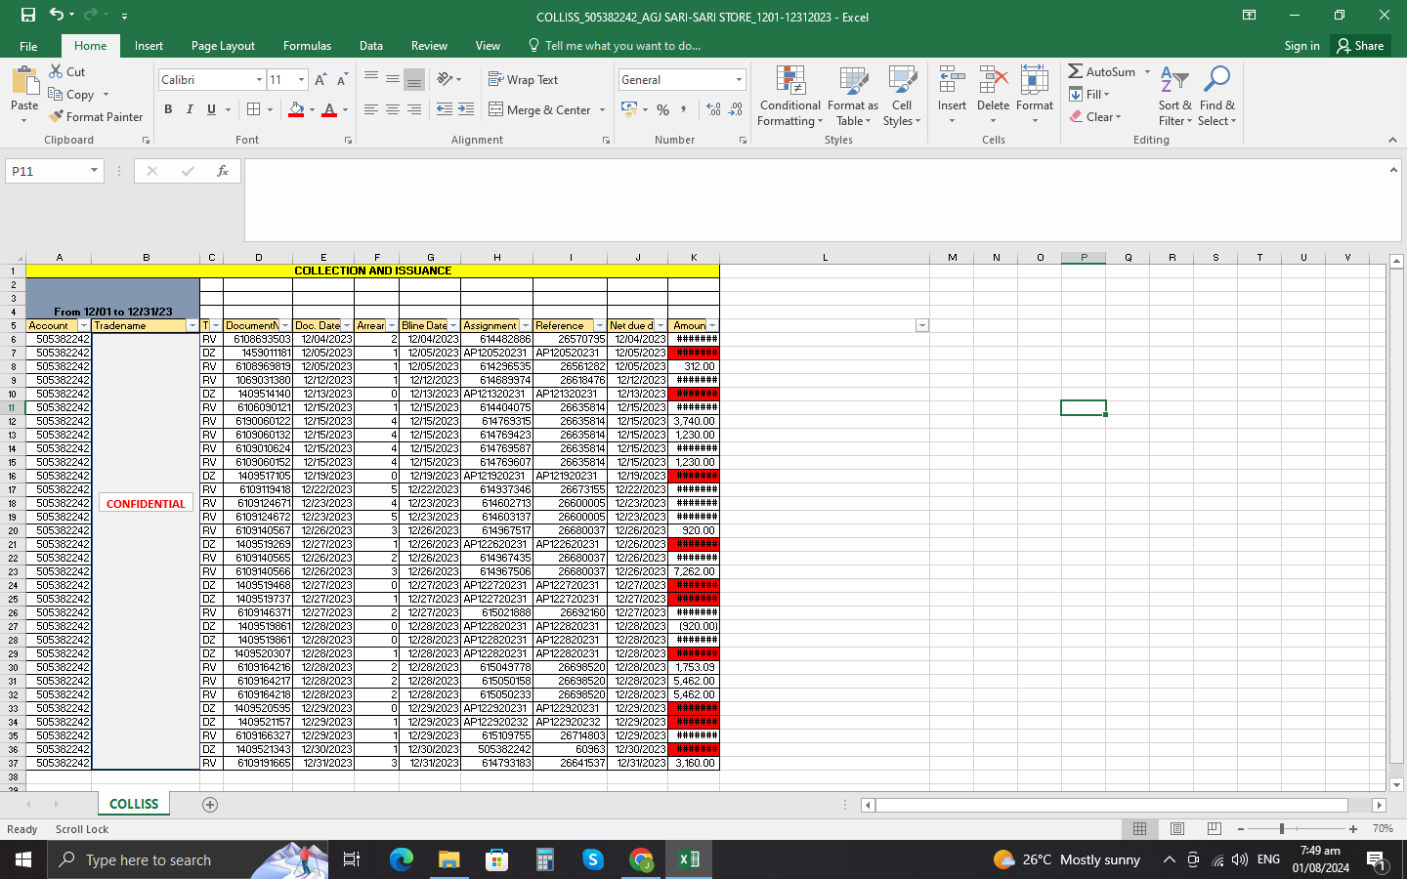The image size is (1407, 879).
Task: Open the Number Format dropdown showing General
Action: tap(739, 80)
